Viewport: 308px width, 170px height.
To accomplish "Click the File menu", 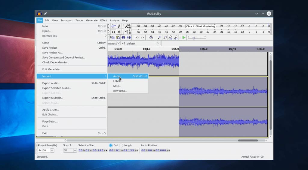I will coord(40,20).
